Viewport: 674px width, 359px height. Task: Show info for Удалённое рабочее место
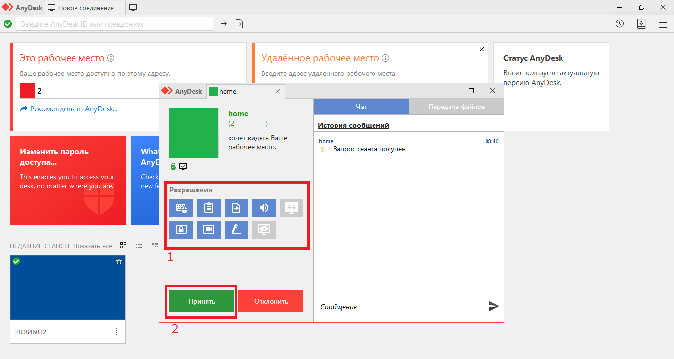click(386, 58)
